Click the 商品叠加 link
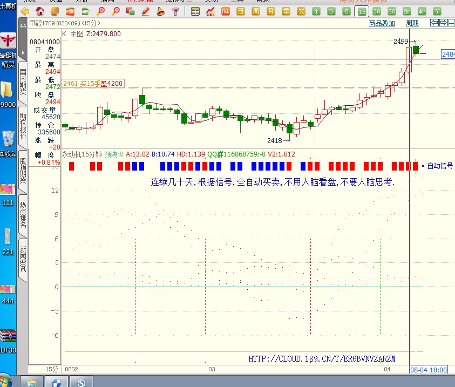The width and height of the screenshot is (455, 387). point(382,23)
